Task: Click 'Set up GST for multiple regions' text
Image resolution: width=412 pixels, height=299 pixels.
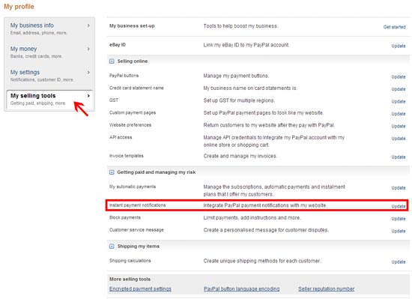Action: coord(239,100)
